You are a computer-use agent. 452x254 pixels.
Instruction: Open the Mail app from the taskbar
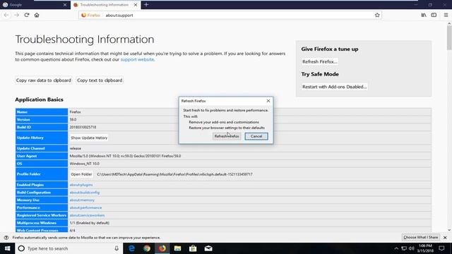208,248
